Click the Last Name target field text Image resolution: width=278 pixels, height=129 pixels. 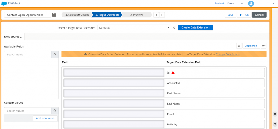[173, 104]
